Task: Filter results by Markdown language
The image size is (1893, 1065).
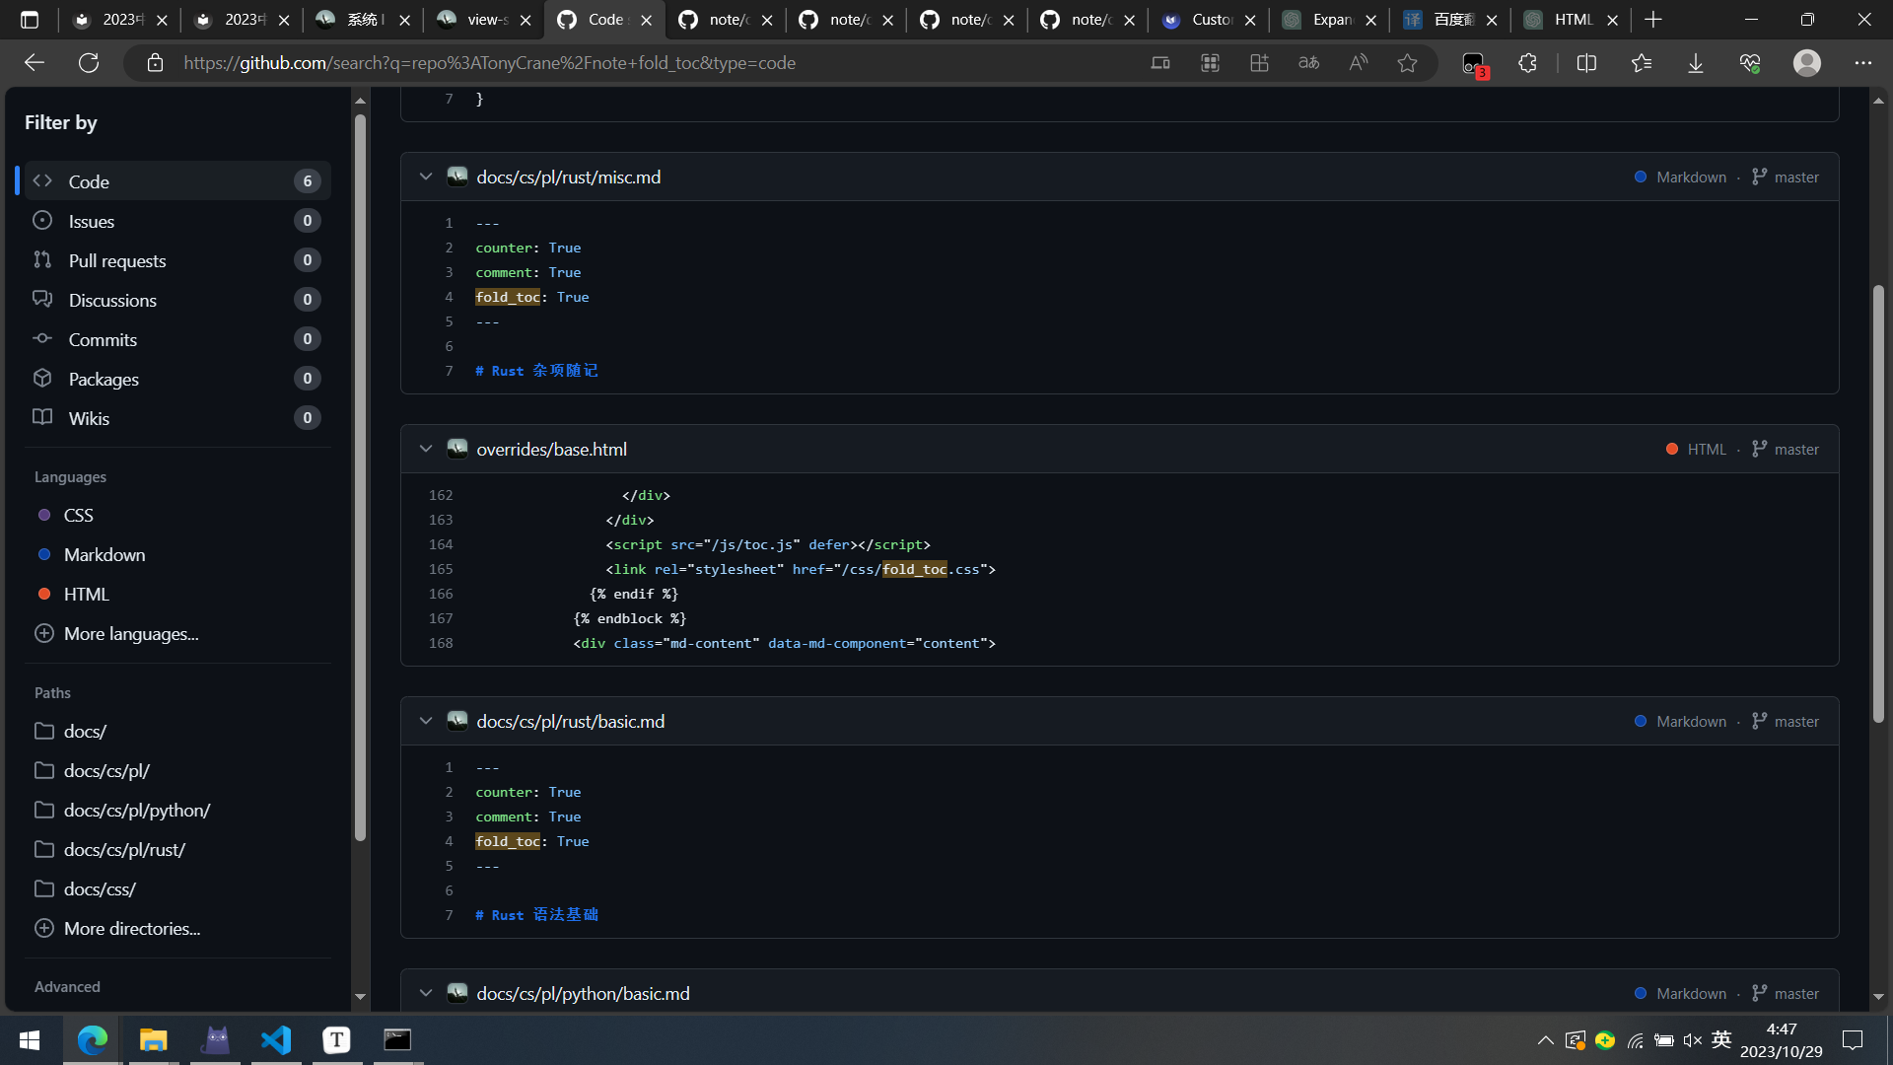Action: (x=105, y=555)
